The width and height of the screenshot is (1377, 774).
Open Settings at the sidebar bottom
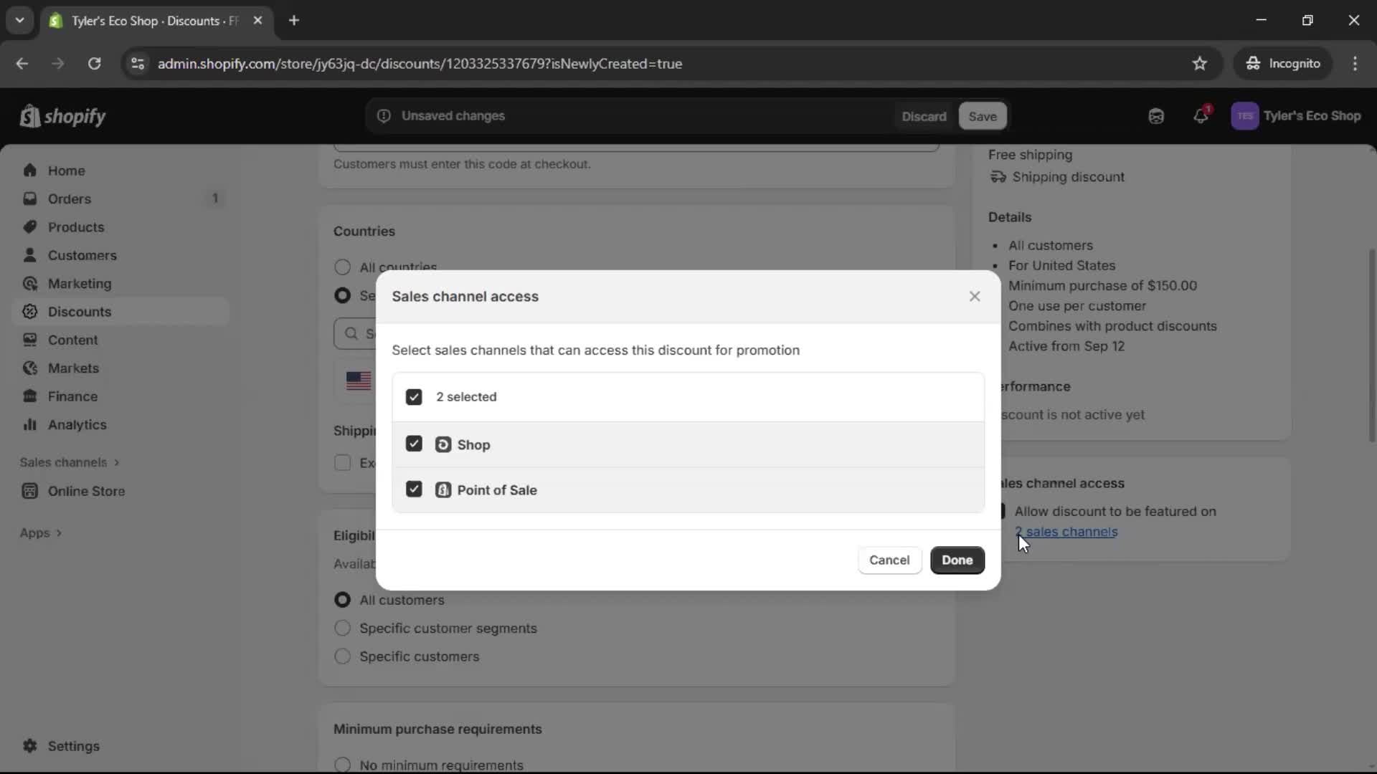[71, 746]
